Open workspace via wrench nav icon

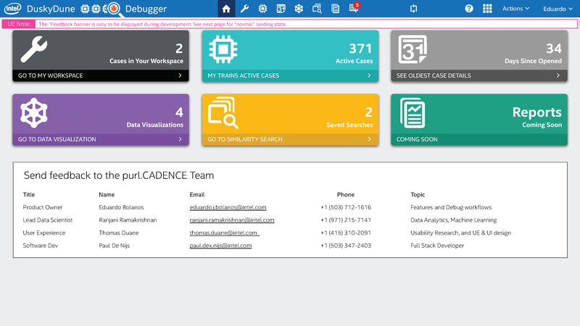244,9
